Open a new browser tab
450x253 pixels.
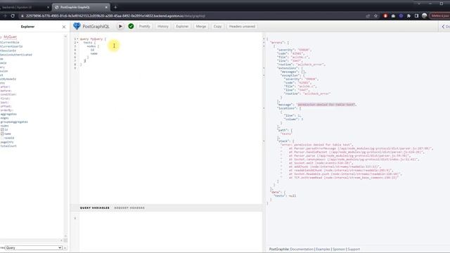[115, 7]
